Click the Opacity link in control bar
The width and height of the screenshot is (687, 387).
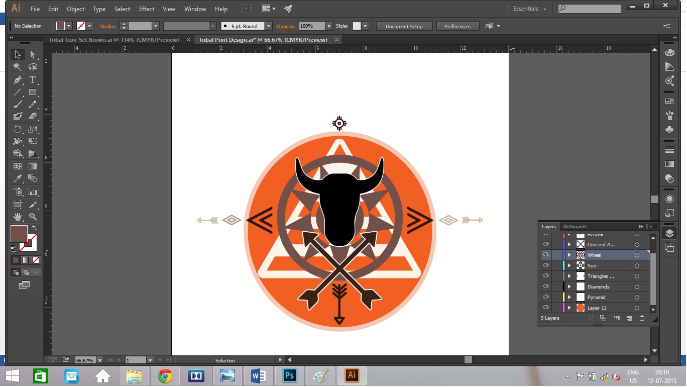pyautogui.click(x=286, y=26)
